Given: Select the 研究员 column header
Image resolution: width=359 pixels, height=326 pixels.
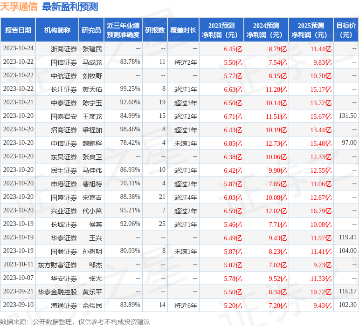Looking at the screenshot, I should tap(91, 30).
